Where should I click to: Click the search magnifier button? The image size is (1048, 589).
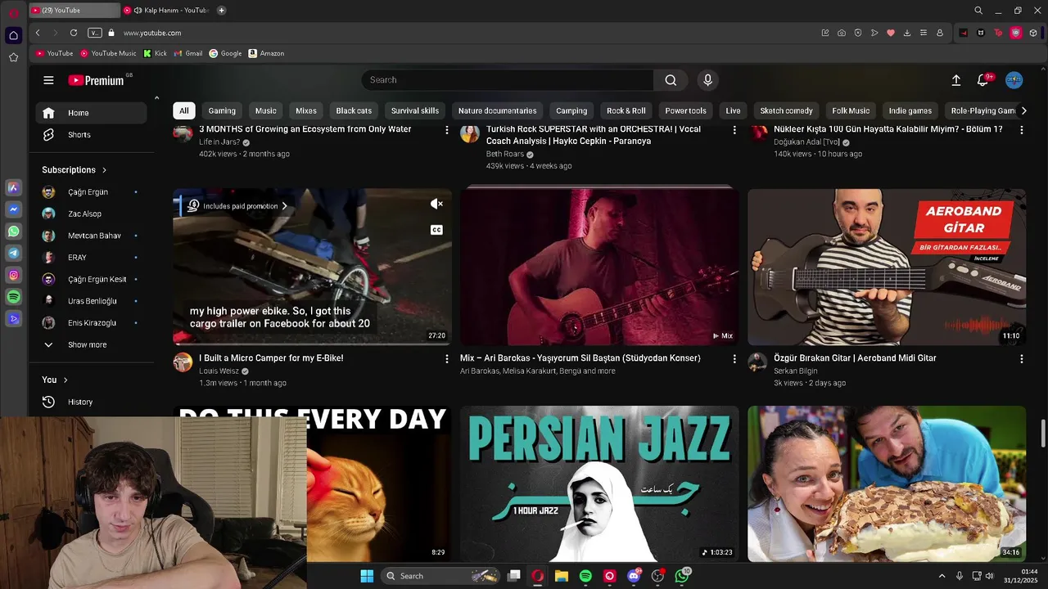pyautogui.click(x=671, y=80)
